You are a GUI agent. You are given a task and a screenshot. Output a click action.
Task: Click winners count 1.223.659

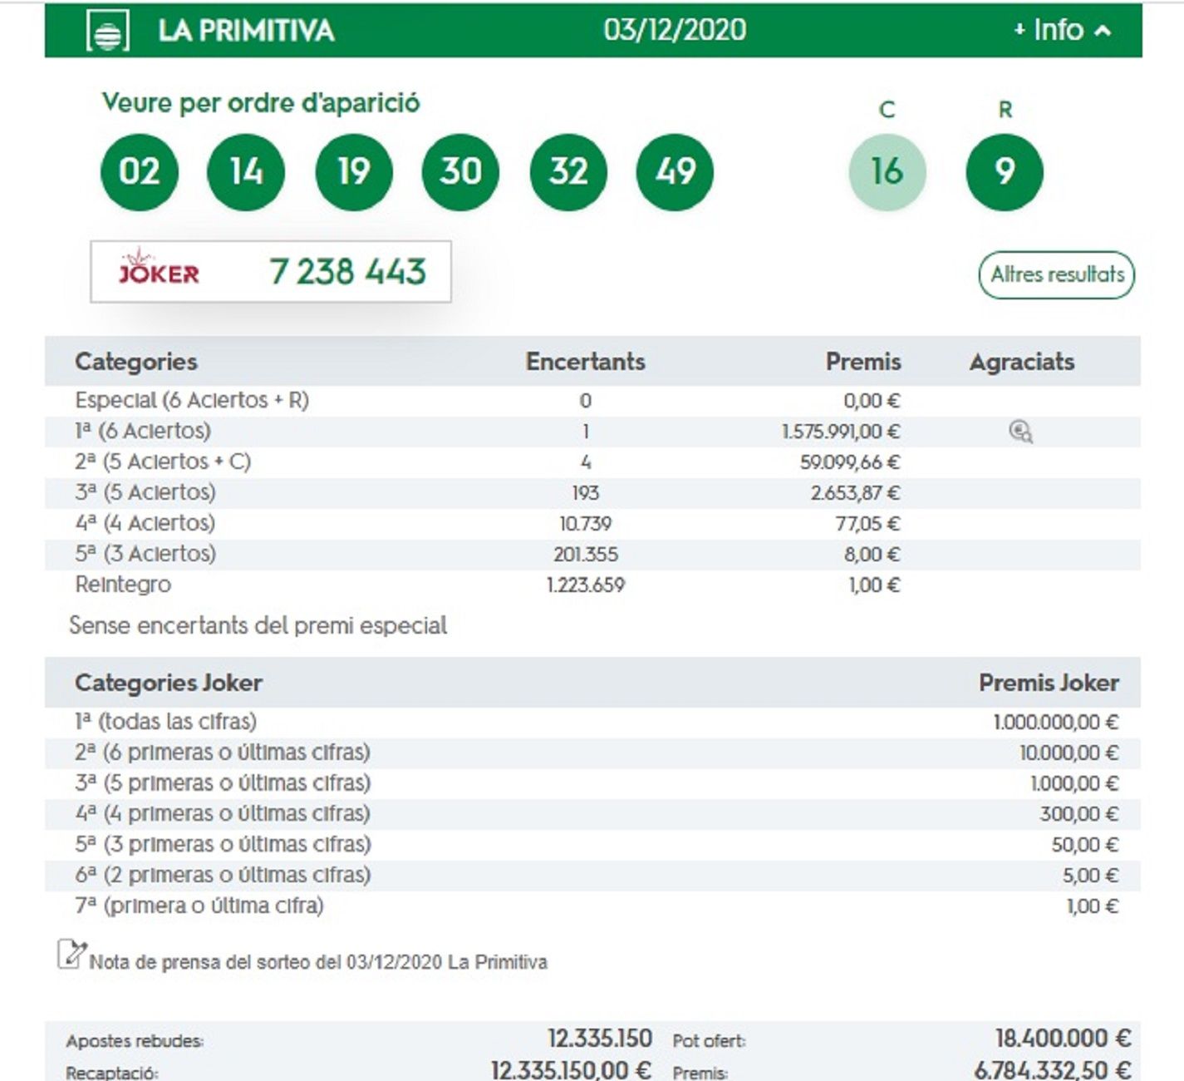[586, 585]
